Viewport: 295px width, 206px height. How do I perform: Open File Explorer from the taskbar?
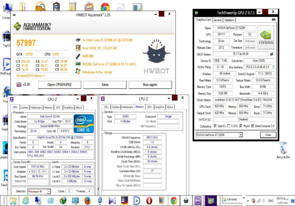[13, 201]
